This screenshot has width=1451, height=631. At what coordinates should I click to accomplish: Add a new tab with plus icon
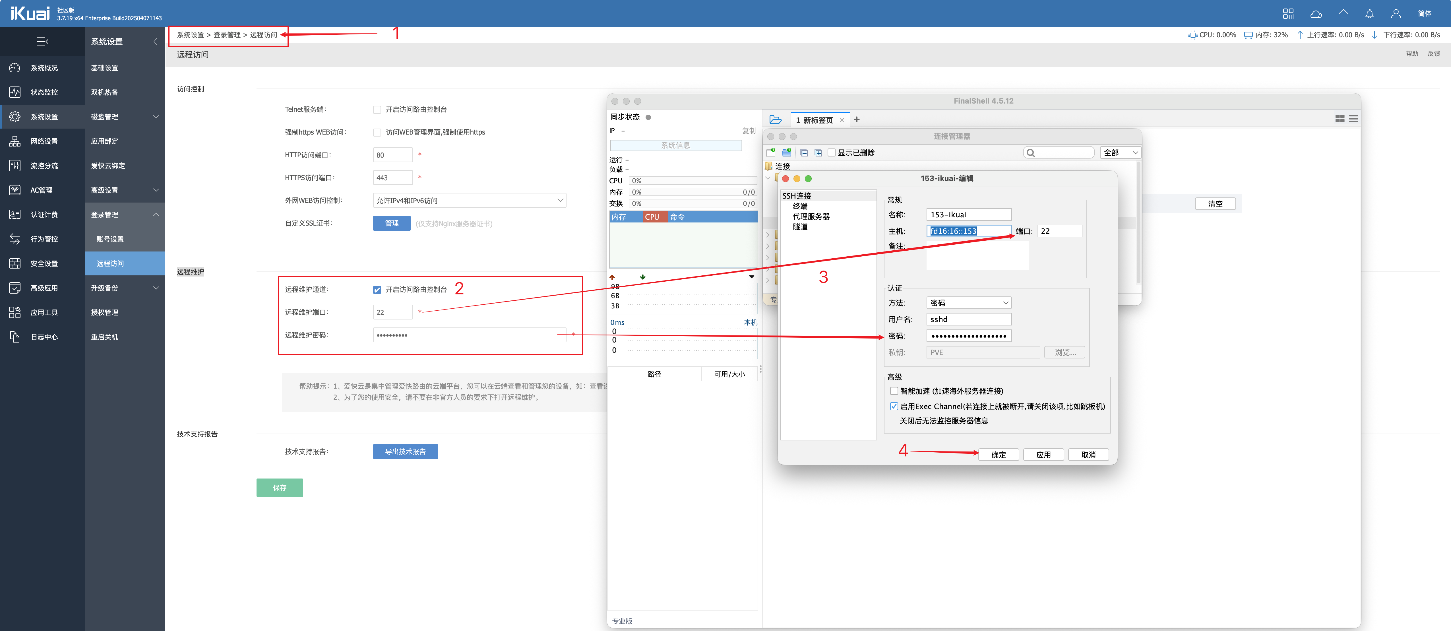point(857,119)
